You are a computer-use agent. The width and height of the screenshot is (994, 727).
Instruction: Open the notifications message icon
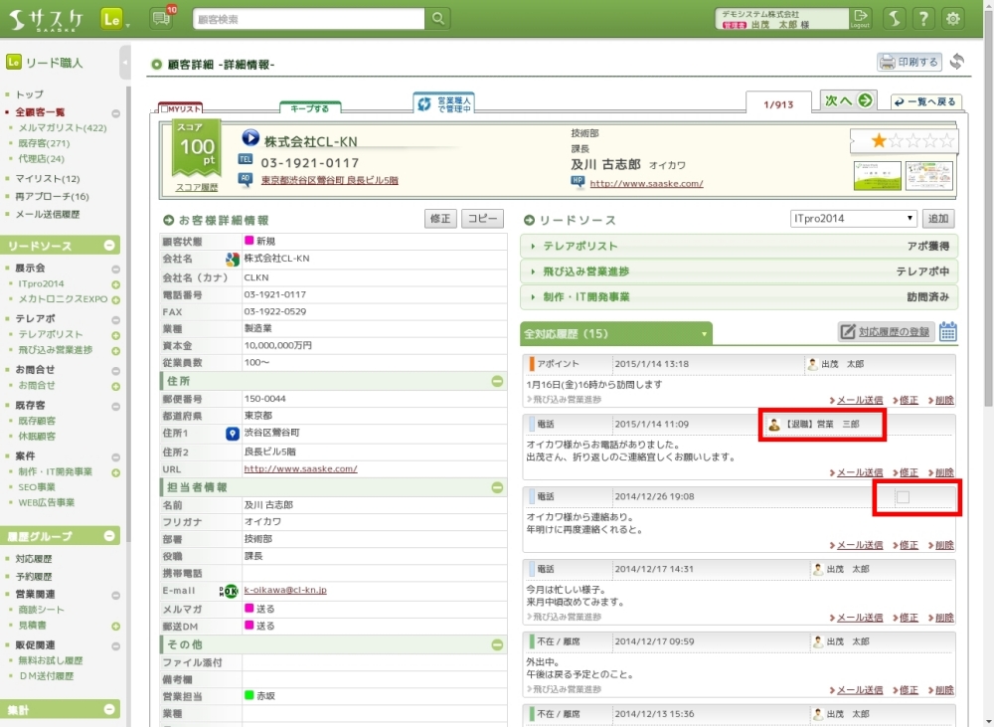coord(160,19)
